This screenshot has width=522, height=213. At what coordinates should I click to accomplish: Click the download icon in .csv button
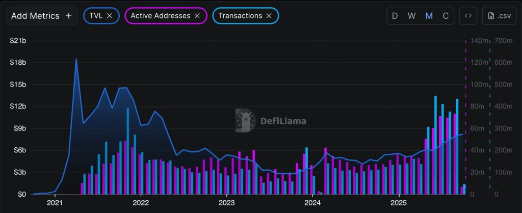point(491,16)
